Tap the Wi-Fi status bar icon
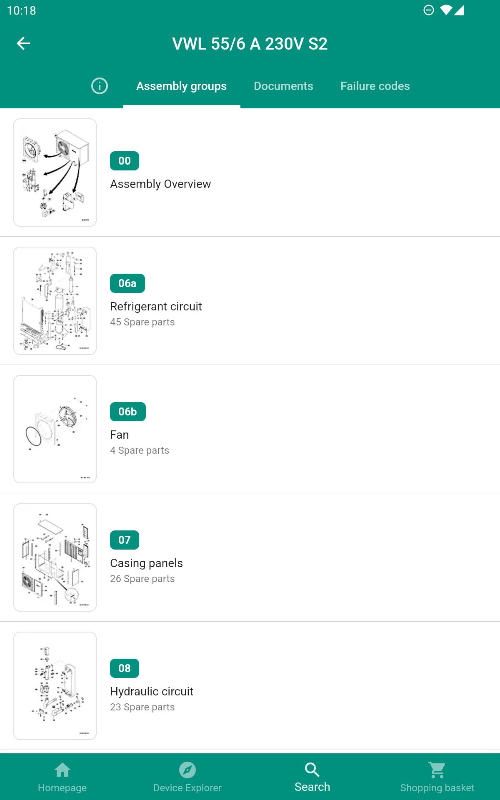500x800 pixels. 446,10
